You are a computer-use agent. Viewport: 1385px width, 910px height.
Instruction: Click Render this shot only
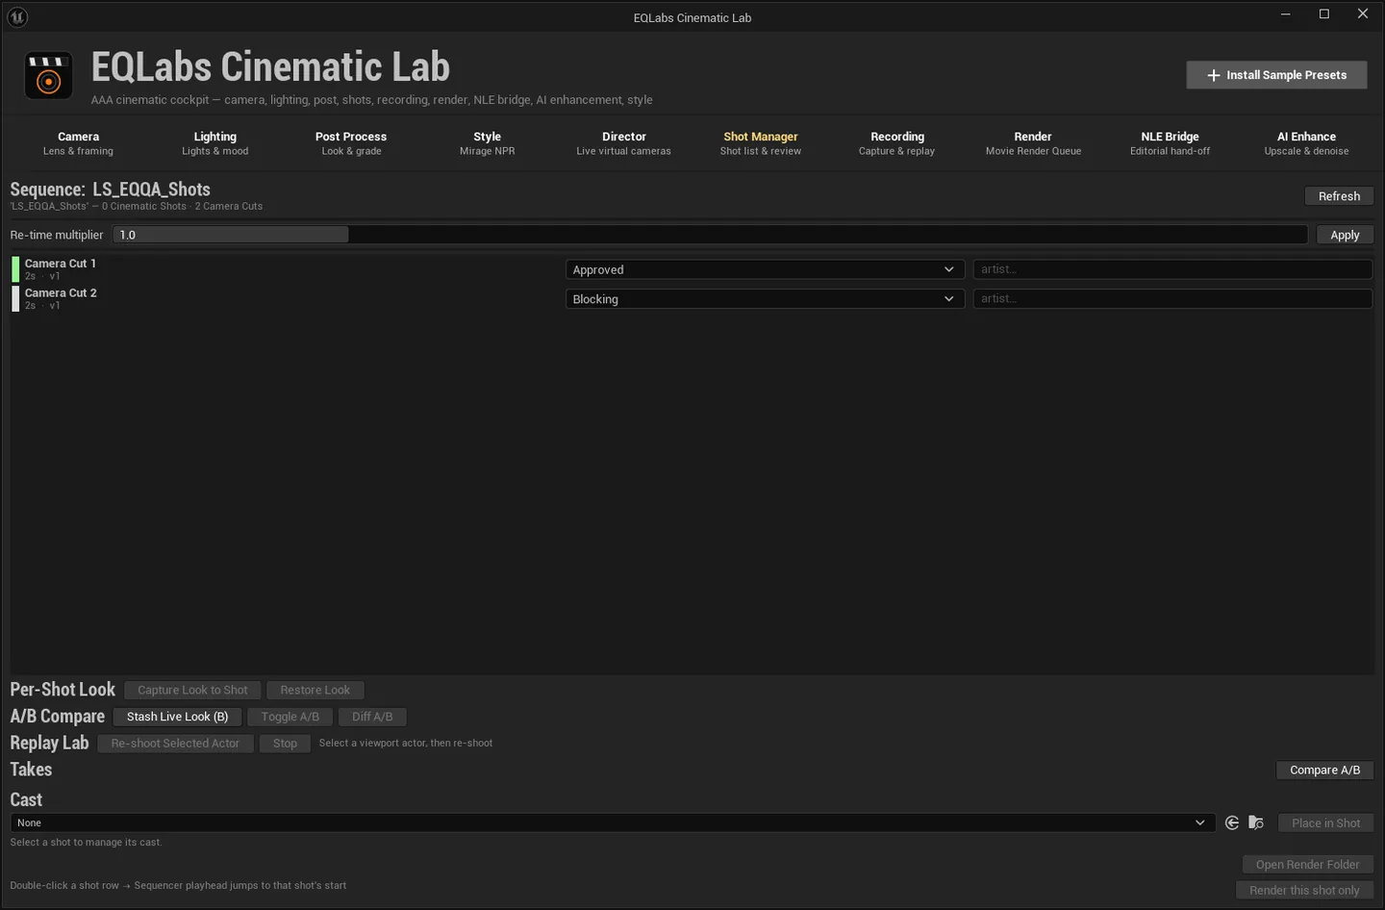pyautogui.click(x=1304, y=891)
